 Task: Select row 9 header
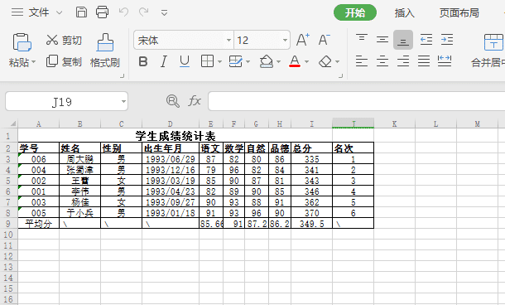(x=8, y=224)
